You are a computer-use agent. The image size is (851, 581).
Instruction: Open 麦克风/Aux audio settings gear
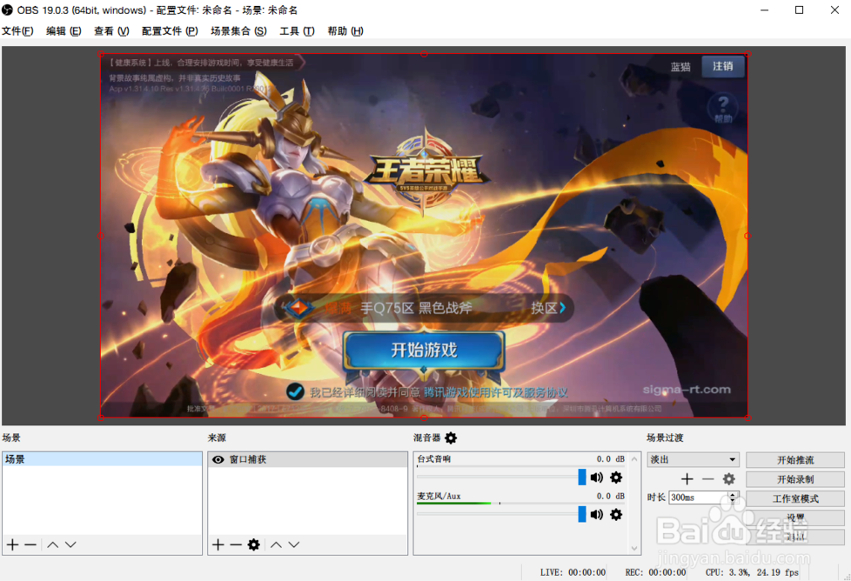tap(616, 514)
